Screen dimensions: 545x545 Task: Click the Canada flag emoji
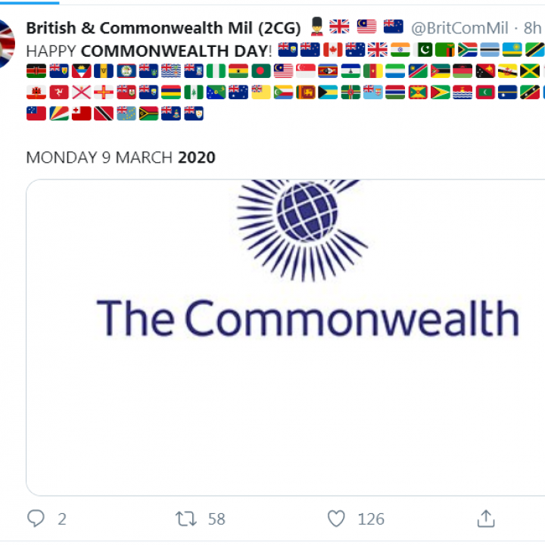click(x=332, y=50)
